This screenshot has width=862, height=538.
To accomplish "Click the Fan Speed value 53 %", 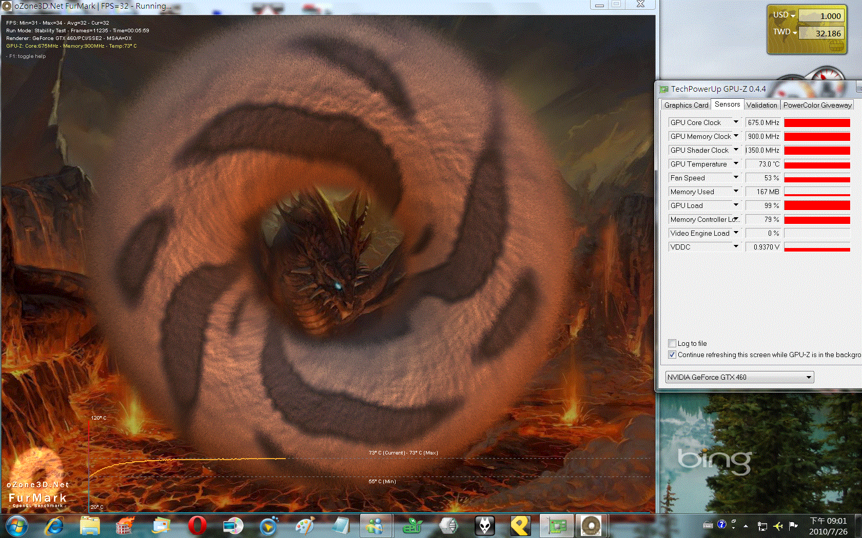I will click(x=762, y=178).
